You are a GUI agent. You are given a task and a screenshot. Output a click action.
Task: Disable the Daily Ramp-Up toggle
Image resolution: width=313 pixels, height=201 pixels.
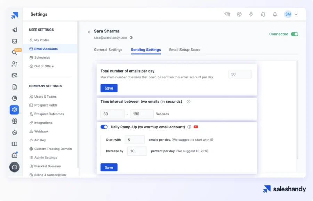pyautogui.click(x=104, y=127)
